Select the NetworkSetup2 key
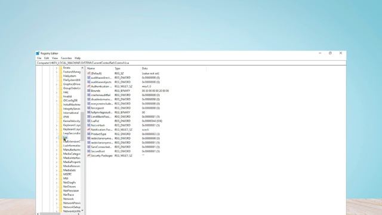382x215 pixels. point(72,207)
